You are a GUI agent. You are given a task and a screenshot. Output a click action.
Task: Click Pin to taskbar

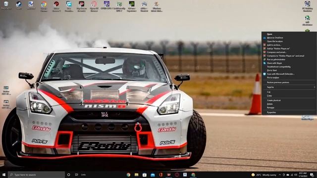click(x=289, y=78)
